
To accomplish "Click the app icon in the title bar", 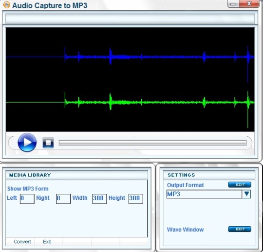I will click(6, 5).
